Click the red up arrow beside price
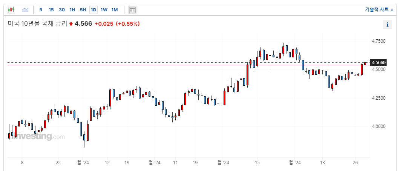The image size is (400, 171). 71,24
